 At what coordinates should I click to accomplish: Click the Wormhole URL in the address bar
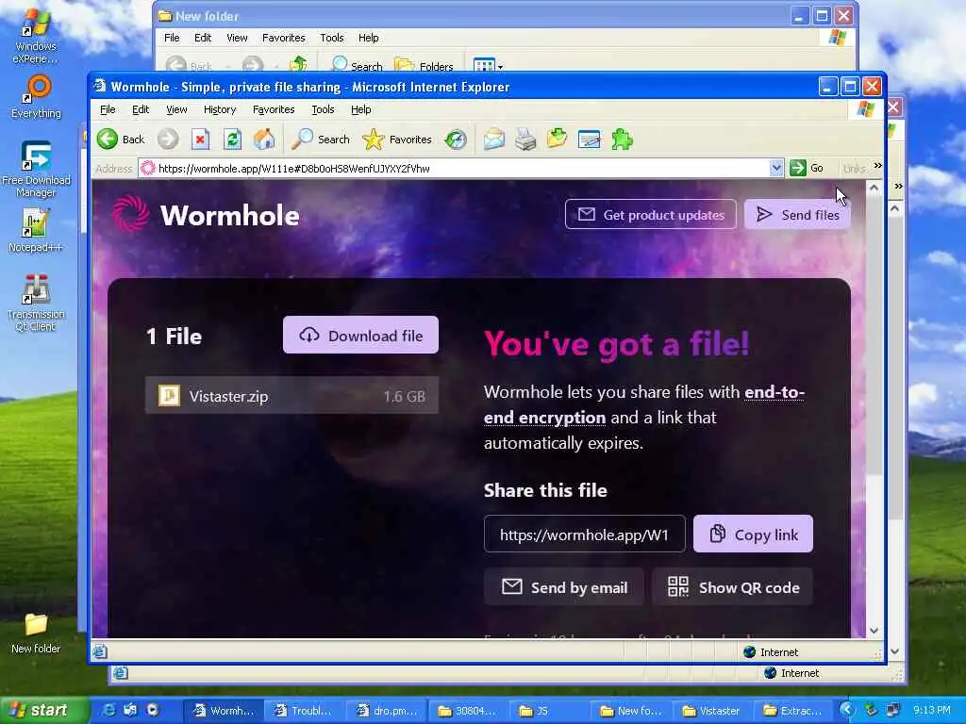coord(294,168)
